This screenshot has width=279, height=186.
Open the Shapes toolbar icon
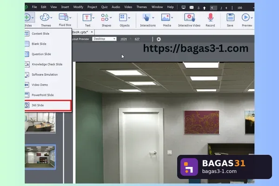(x=105, y=18)
